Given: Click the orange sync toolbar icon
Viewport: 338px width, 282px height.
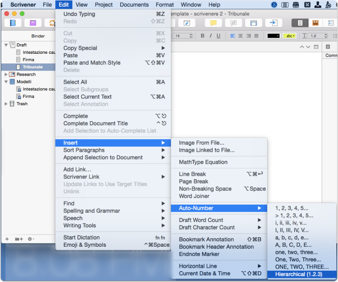Looking at the screenshot, I should pos(52,23).
